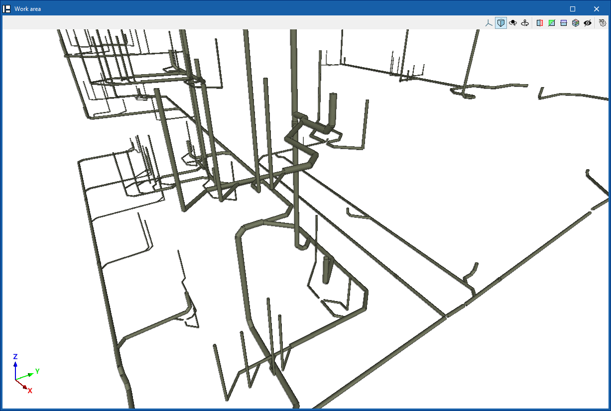Image resolution: width=611 pixels, height=411 pixels.
Task: Open the 3D settings gear icon
Action: pyautogui.click(x=603, y=23)
